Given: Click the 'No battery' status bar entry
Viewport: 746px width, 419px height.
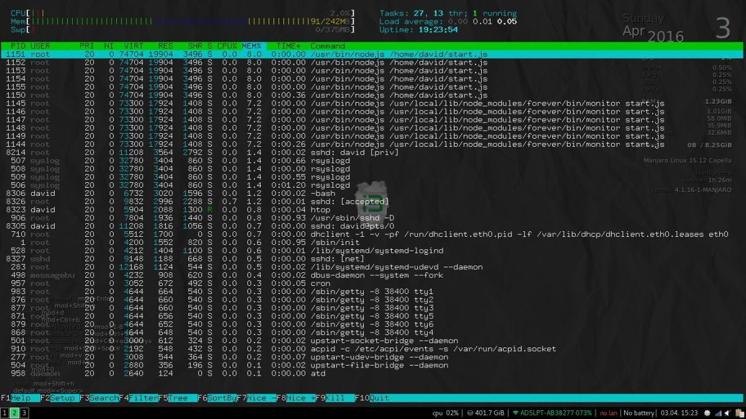Looking at the screenshot, I should [639, 413].
